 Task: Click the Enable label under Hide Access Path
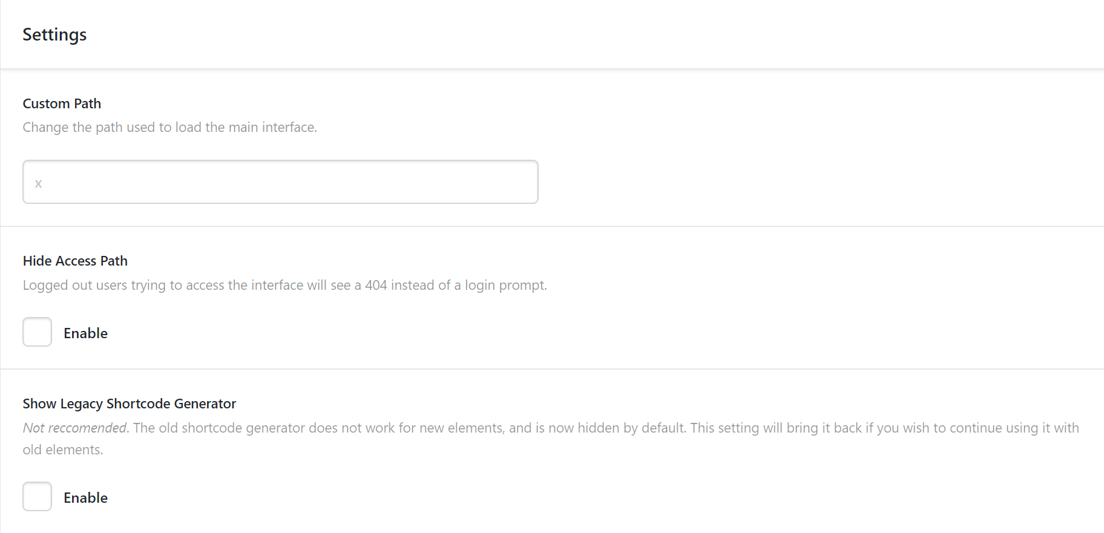85,333
